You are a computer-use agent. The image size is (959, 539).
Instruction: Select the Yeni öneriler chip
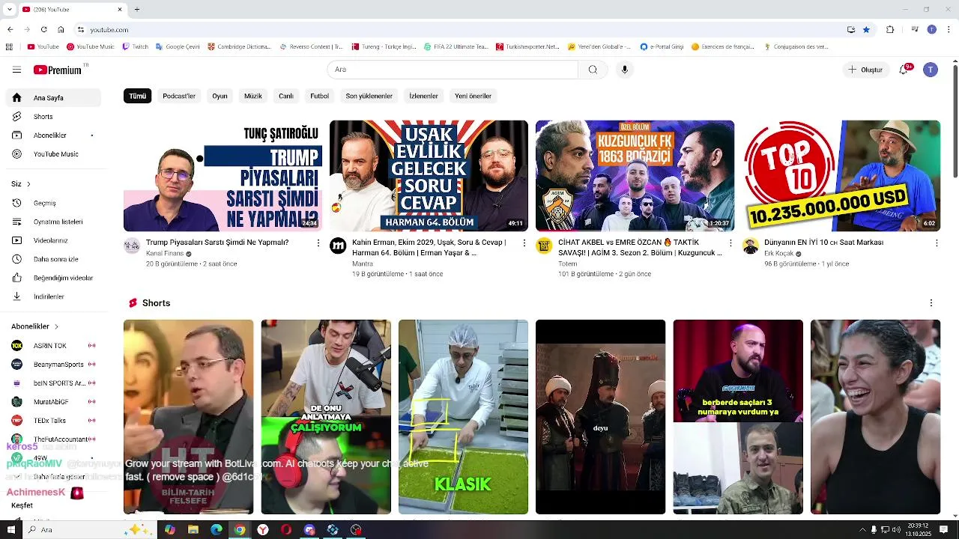pos(473,96)
